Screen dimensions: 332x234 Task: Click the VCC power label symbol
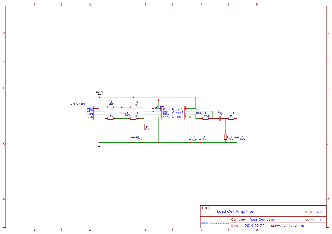99,93
